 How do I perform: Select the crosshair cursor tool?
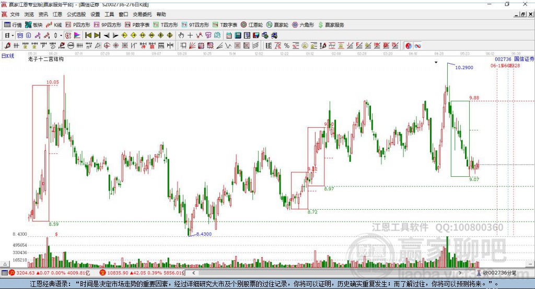190,35
